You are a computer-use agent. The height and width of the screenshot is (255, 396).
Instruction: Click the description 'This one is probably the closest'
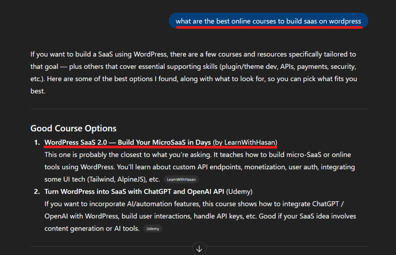(200, 167)
